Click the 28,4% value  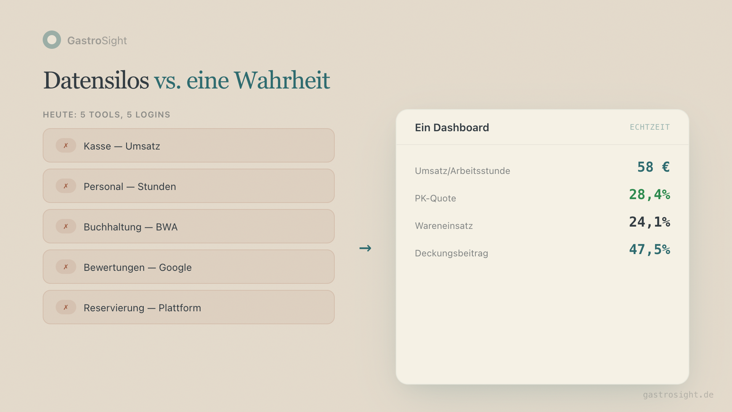pyautogui.click(x=650, y=195)
